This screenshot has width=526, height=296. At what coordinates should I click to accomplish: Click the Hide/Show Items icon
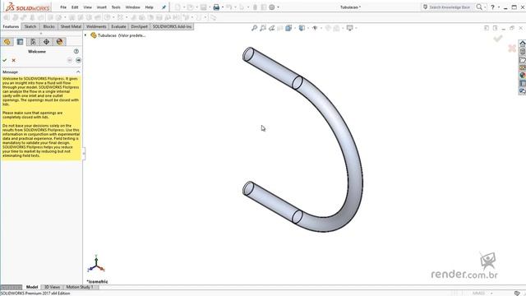tap(315, 28)
